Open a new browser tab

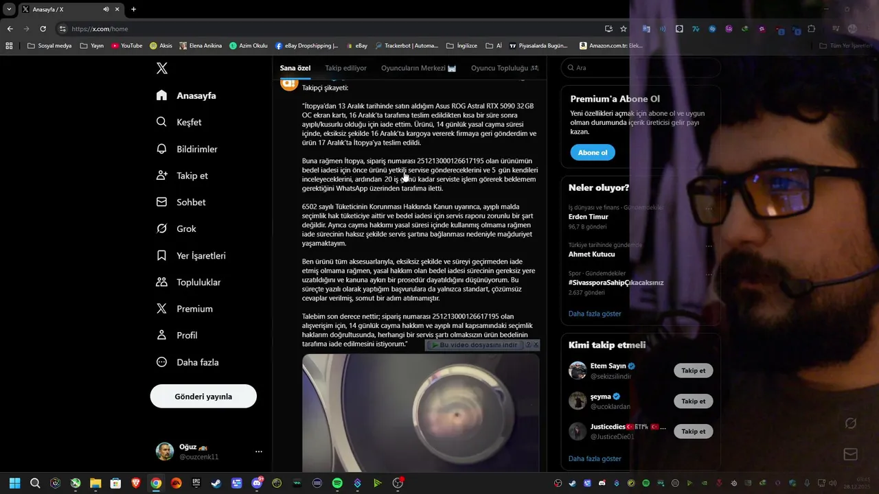click(133, 9)
